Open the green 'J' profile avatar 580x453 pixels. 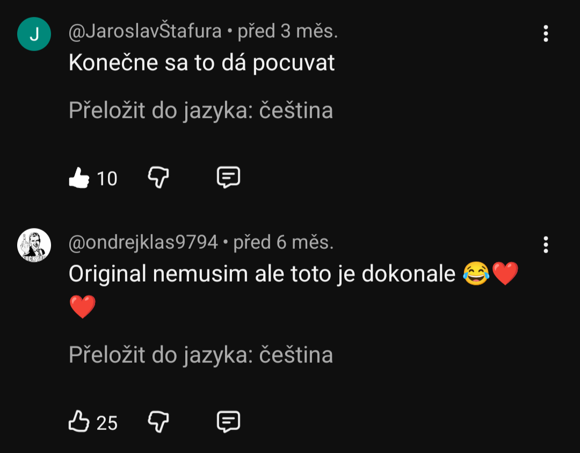(x=34, y=34)
